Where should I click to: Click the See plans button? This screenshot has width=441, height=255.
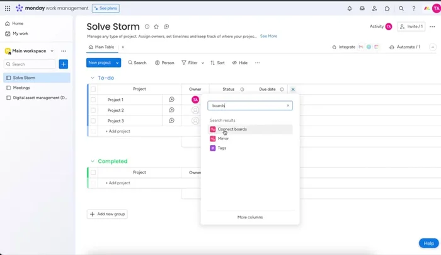[x=106, y=9]
